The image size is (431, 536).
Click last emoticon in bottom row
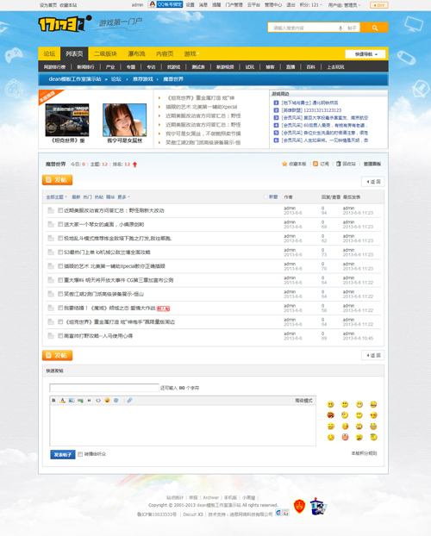[373, 437]
